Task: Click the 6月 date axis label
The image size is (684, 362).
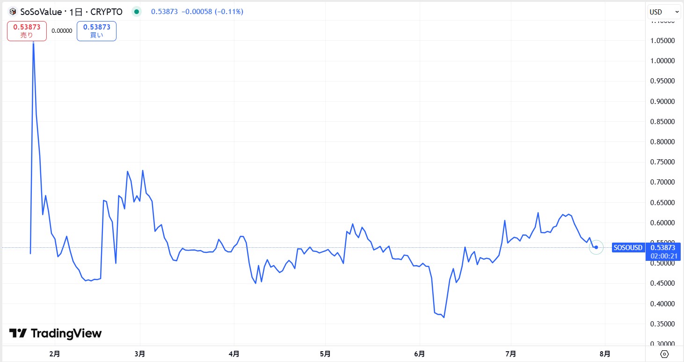Action: [420, 353]
